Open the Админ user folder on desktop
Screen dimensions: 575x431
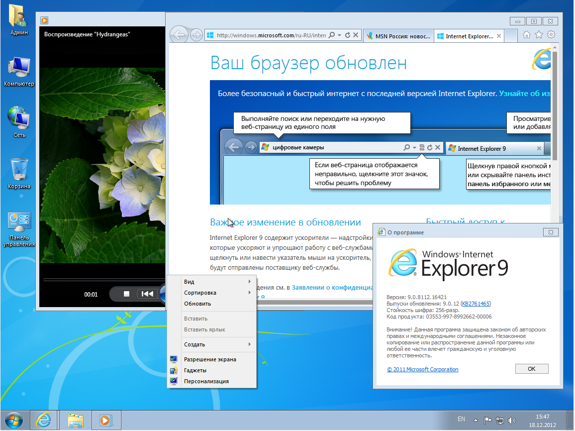point(19,19)
